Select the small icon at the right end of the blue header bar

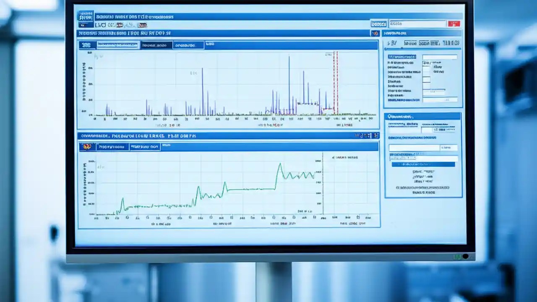[x=375, y=33]
